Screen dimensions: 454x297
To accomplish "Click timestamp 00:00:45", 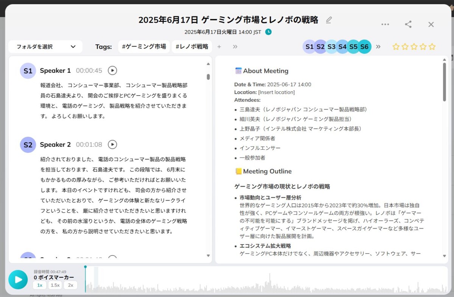I will pyautogui.click(x=89, y=70).
